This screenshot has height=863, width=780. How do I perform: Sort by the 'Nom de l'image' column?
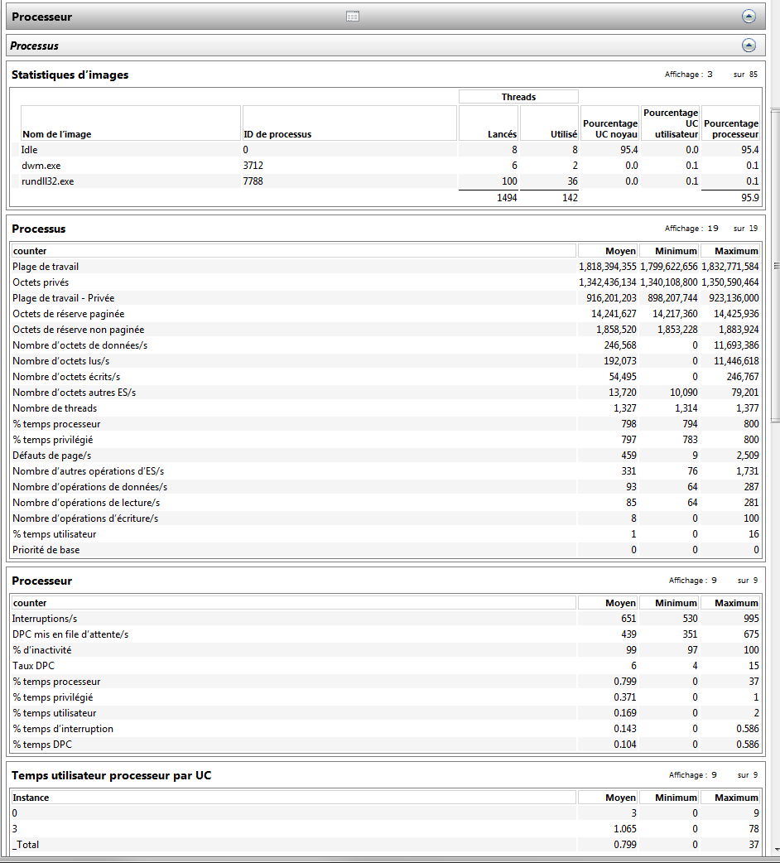(x=130, y=123)
